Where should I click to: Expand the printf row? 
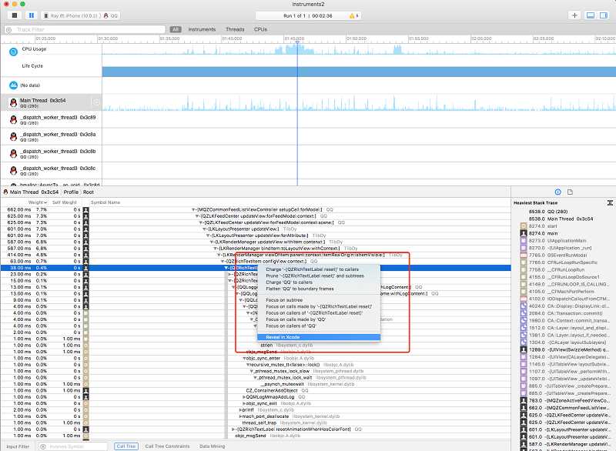coord(240,410)
